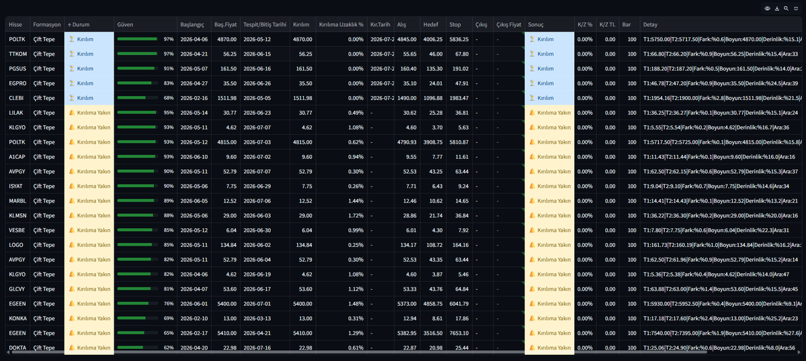Open the table search tool

[x=786, y=8]
